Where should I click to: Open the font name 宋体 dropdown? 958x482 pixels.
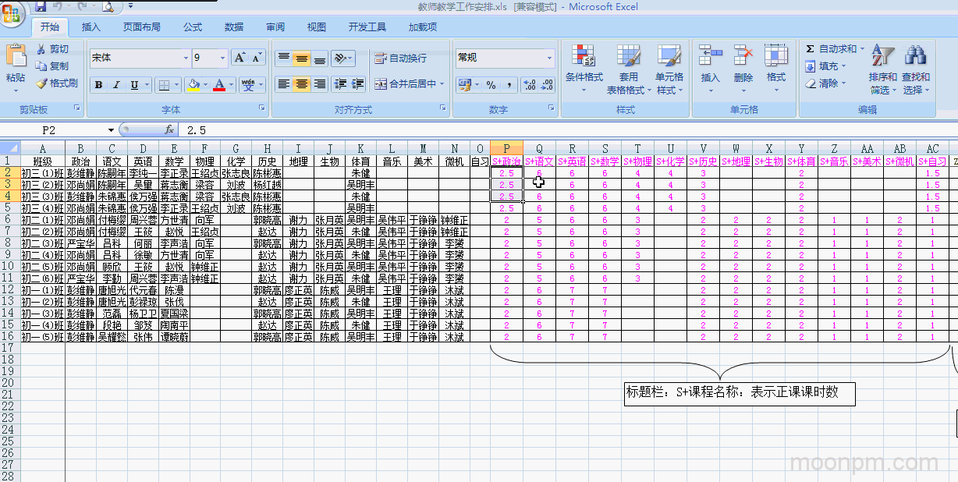click(x=186, y=58)
